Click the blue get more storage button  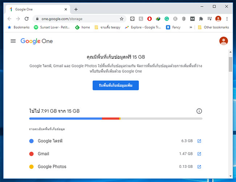(115, 85)
